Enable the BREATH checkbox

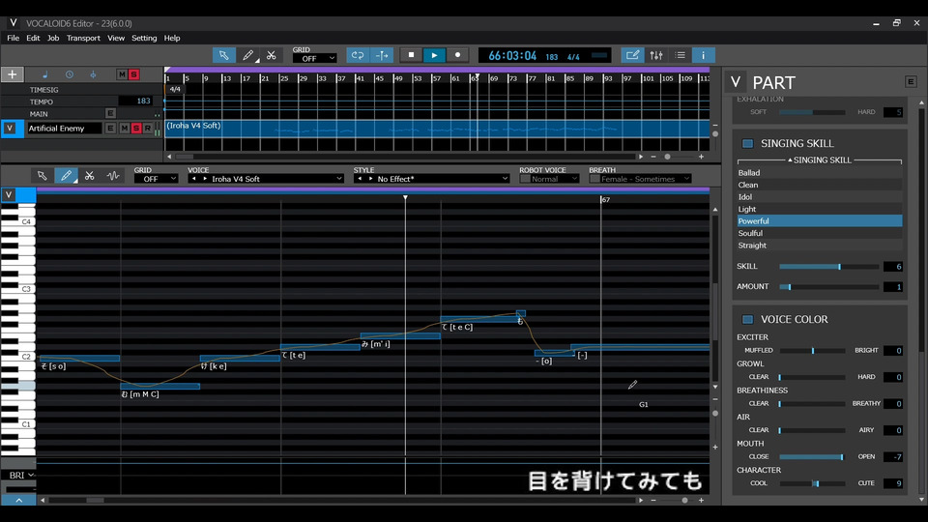[x=594, y=179]
